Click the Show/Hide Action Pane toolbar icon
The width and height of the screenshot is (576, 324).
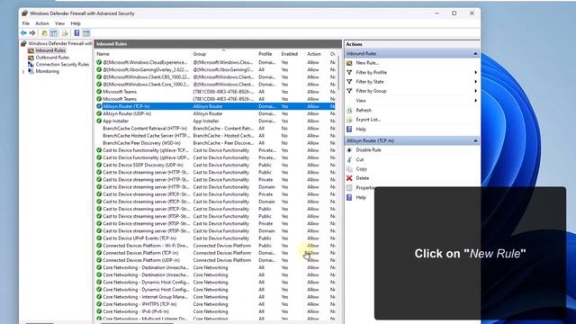(x=86, y=33)
